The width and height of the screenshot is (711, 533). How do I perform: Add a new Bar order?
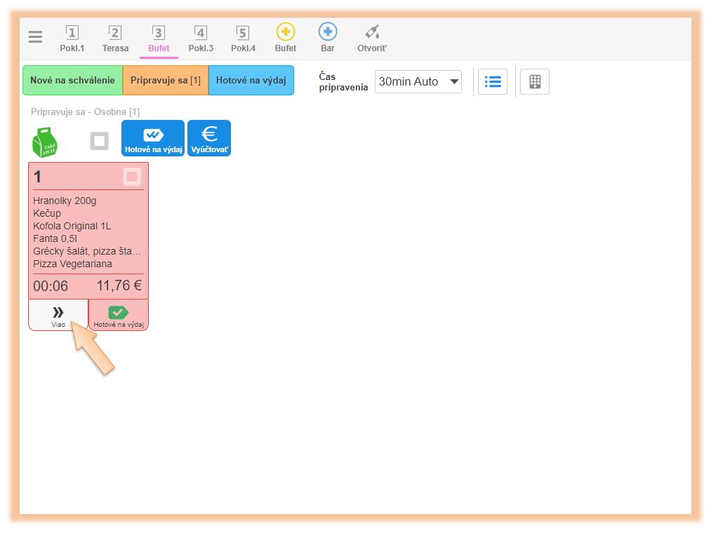pos(328,39)
